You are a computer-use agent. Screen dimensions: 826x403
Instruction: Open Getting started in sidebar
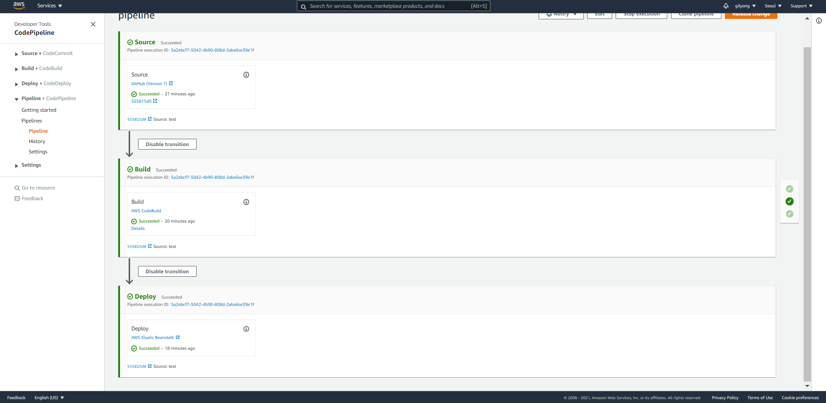[39, 110]
